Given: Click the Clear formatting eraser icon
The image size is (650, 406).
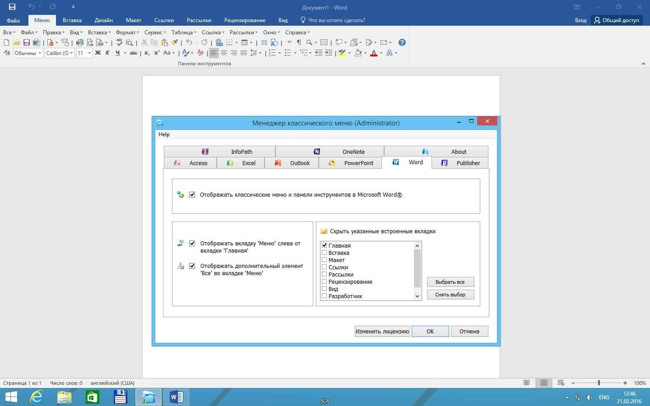Looking at the screenshot, I should [200, 53].
